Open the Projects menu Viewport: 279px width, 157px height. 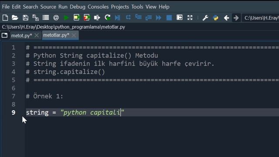(120, 7)
